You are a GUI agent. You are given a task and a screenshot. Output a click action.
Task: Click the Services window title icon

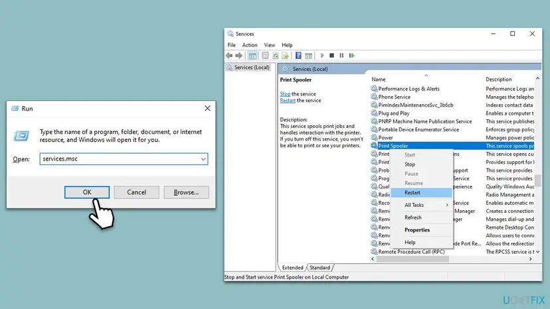tap(230, 34)
